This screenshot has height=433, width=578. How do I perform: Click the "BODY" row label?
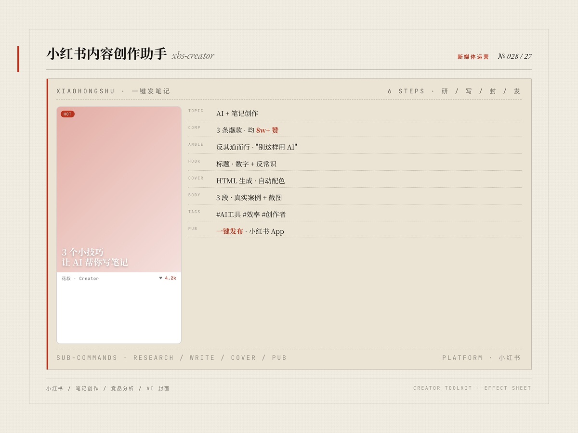click(x=194, y=195)
